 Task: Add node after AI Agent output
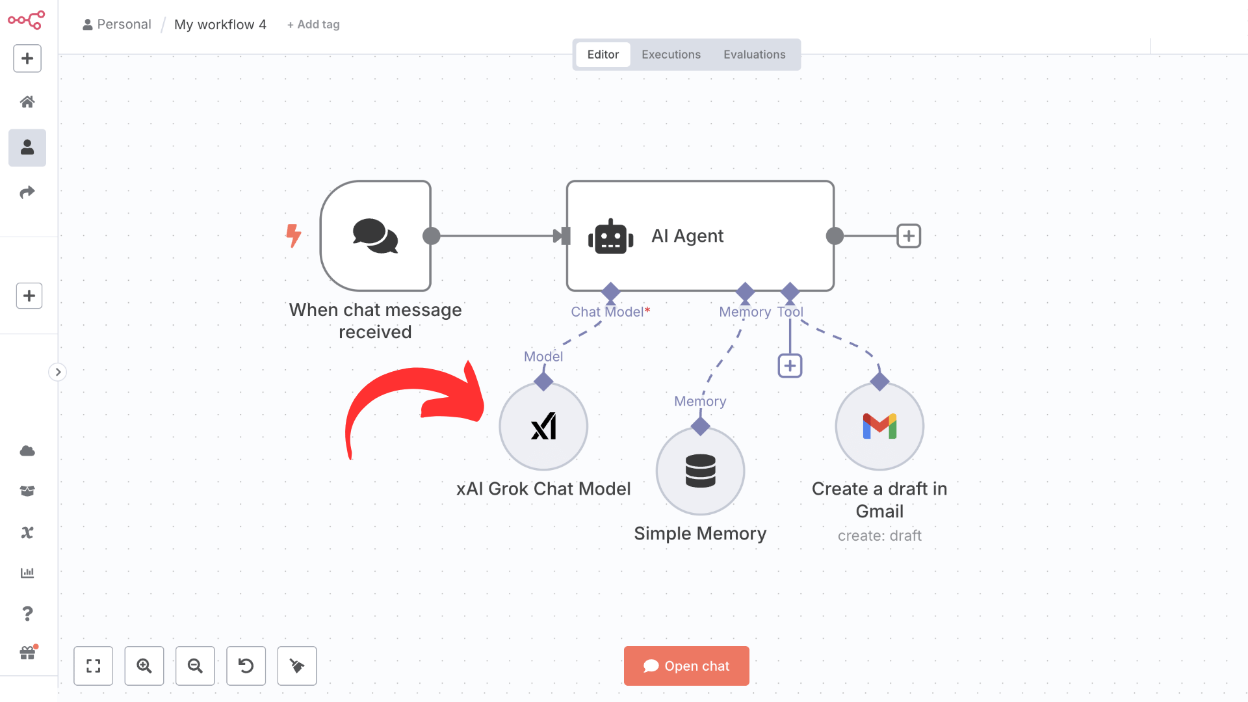point(908,236)
